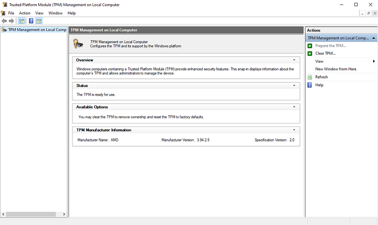
Task: Click the blue Help toolbar icon
Action: (x=31, y=21)
